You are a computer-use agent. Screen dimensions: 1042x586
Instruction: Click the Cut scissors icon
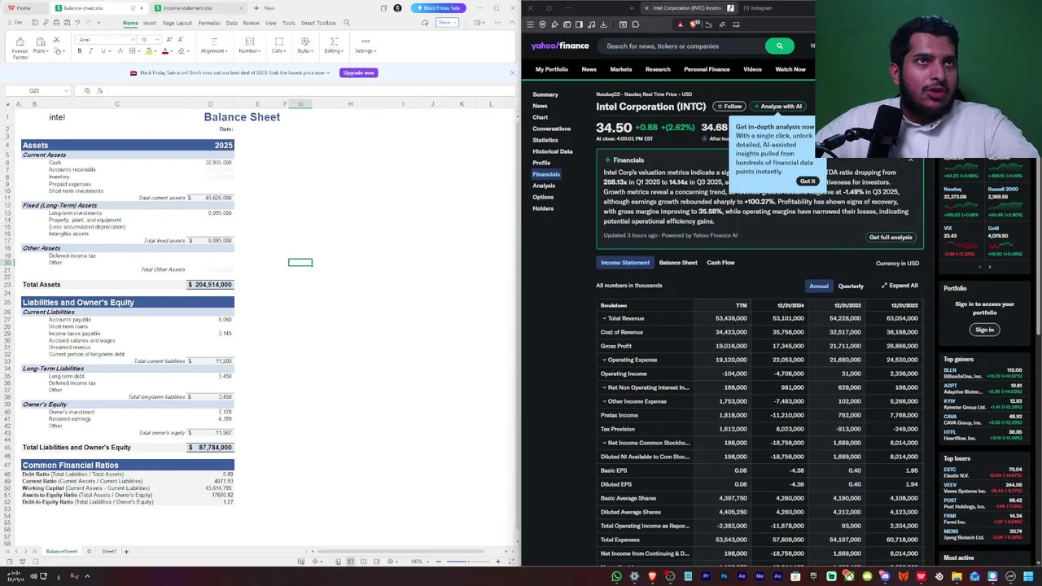56,40
